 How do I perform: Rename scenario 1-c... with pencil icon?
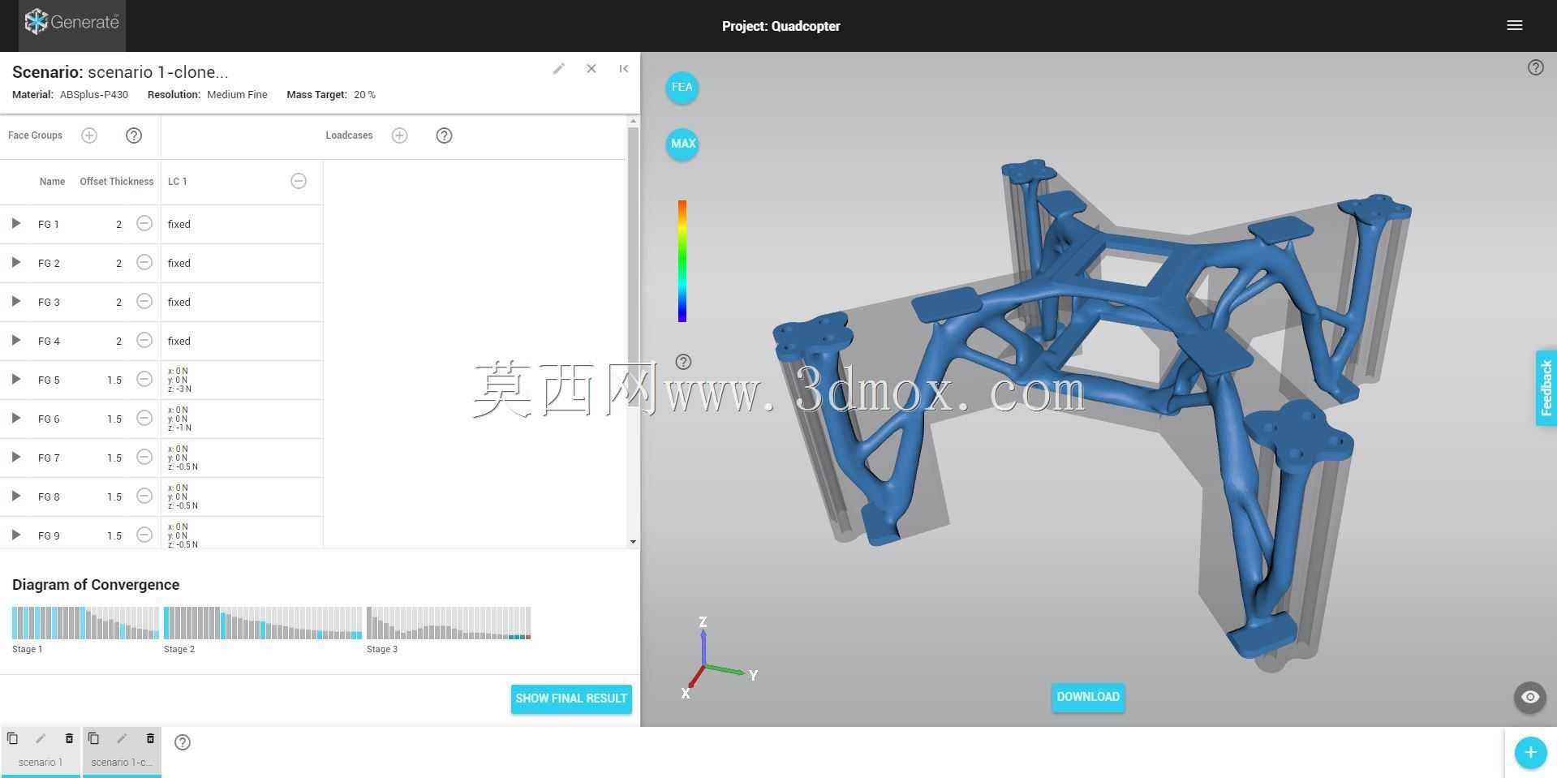122,738
